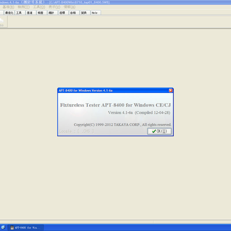Select the 總計 toolbar tab
Image resolution: width=231 pixels, height=231 pixels.
point(53,13)
